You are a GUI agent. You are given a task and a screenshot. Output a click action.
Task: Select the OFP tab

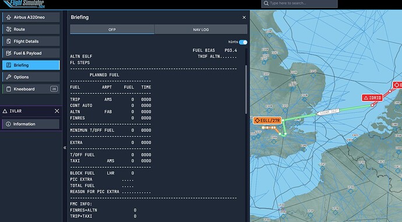click(112, 30)
